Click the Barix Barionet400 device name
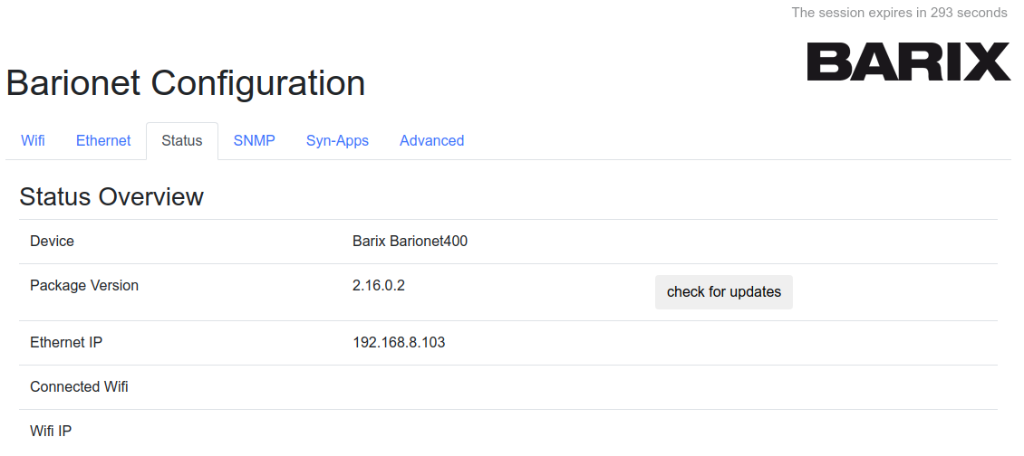This screenshot has height=456, width=1024. point(410,242)
